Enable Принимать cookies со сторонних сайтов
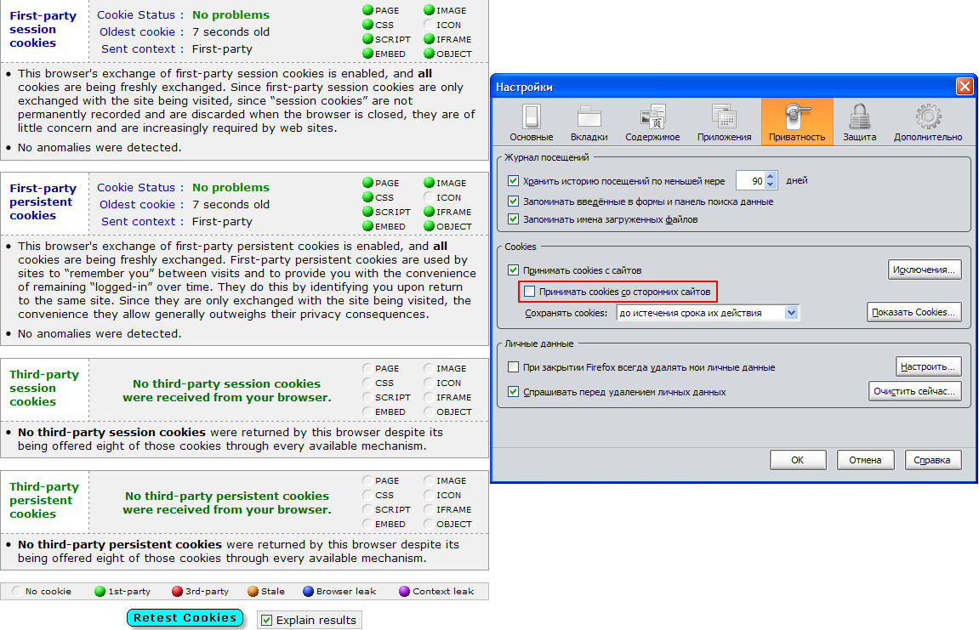Viewport: 979px width, 630px height. pyautogui.click(x=529, y=291)
